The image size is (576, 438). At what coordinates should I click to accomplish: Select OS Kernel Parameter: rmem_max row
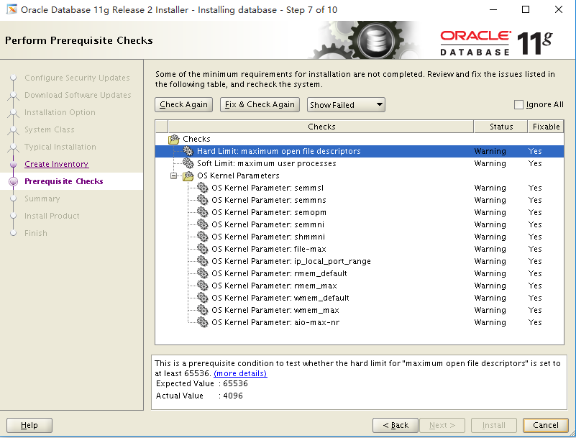[360, 286]
